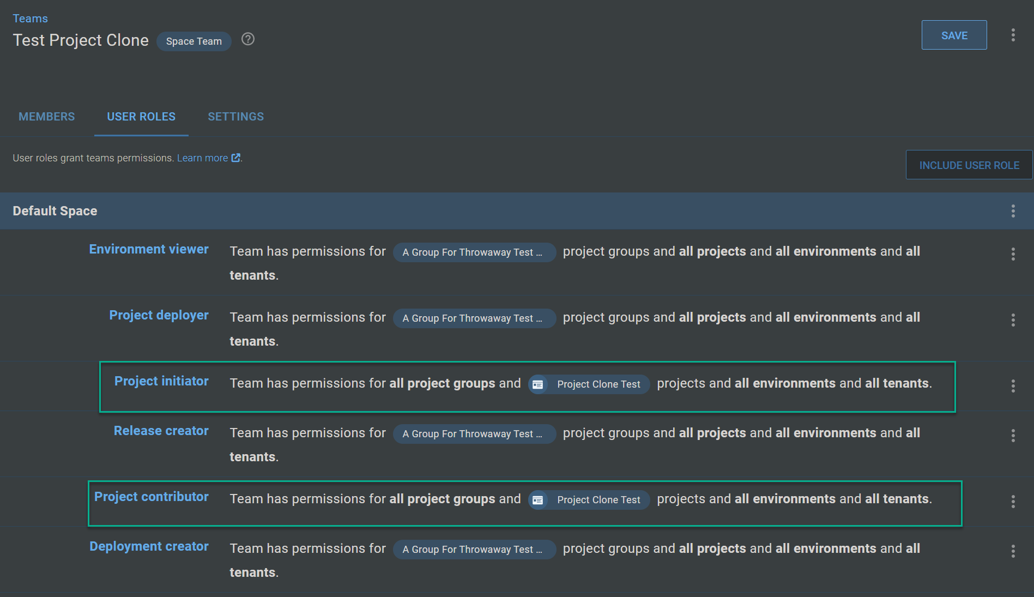Viewport: 1034px width, 597px height.
Task: Click the help question mark icon beside Space Team
Action: click(247, 39)
